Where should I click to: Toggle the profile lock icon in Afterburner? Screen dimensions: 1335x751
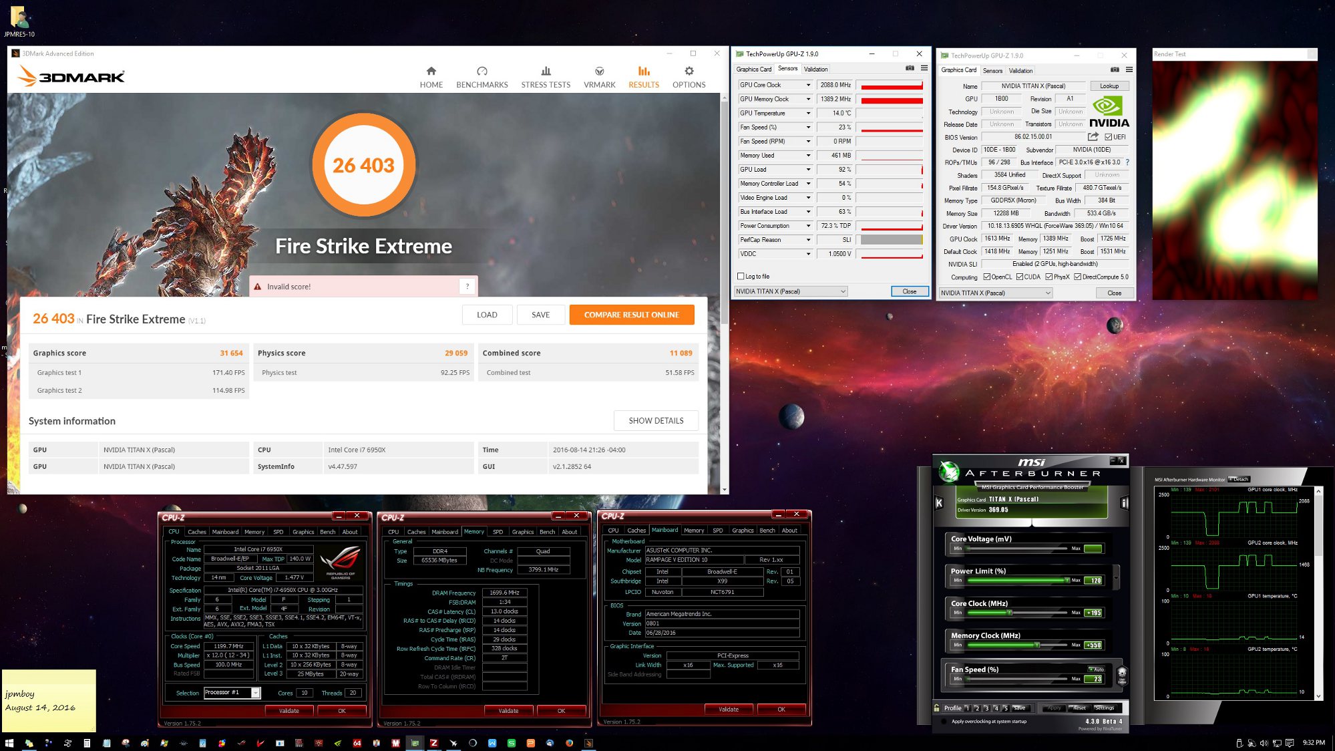pyautogui.click(x=938, y=708)
